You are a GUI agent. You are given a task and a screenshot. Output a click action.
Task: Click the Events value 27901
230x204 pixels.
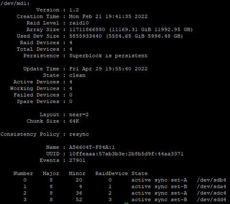[x=77, y=160]
